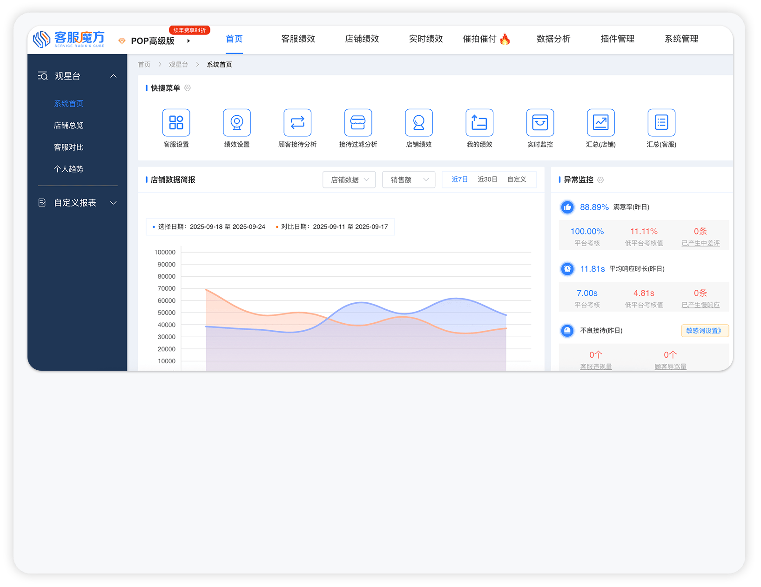Screen dimensions: 761x587
Task: Open the 销售额 dropdown
Action: click(x=409, y=180)
